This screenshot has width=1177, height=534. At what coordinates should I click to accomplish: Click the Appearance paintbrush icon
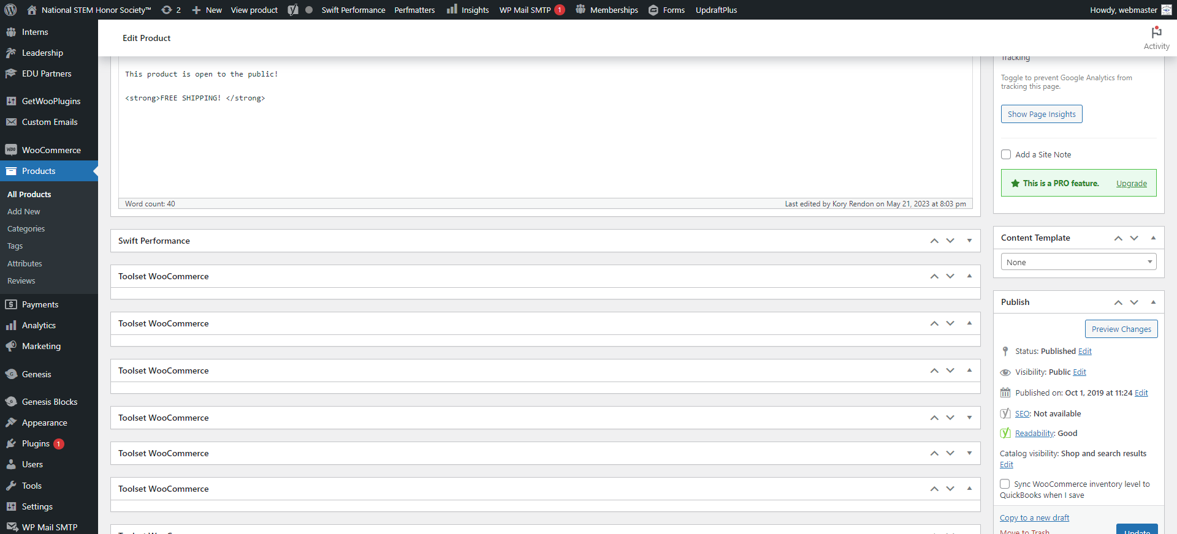click(11, 423)
